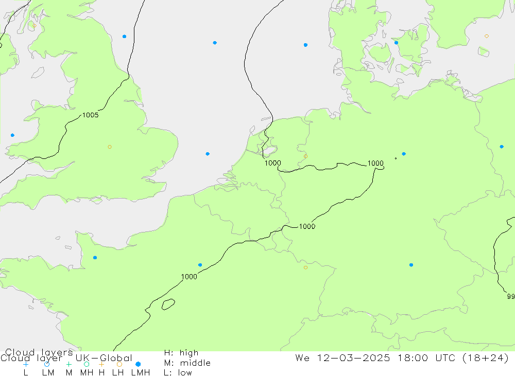Select the blue marker among the Danish islands
Screen dimensions: 515x377
click(x=396, y=43)
